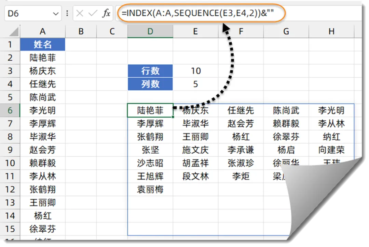The image size is (369, 247).
Task: Click the Cancel (X) icon beside formula bar
Action: (x=80, y=13)
